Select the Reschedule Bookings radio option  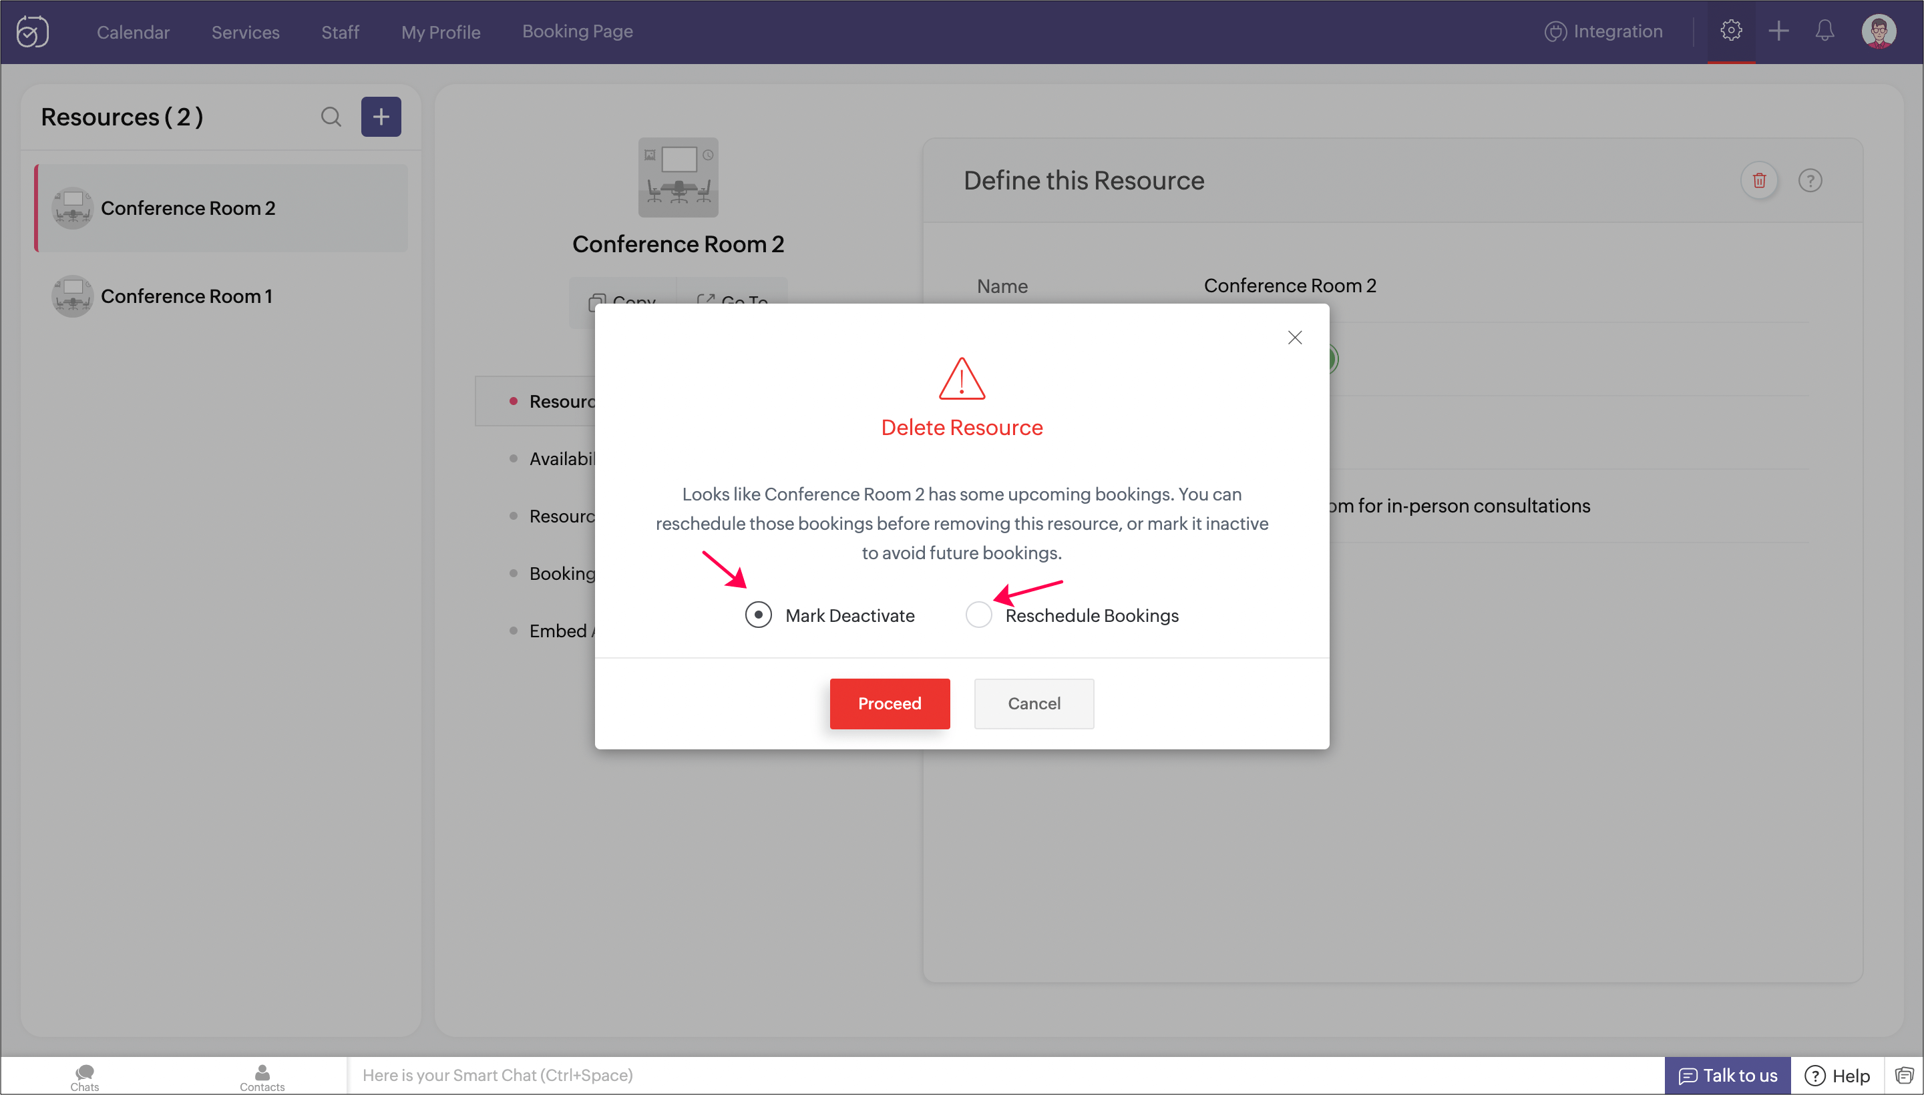(x=978, y=615)
